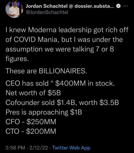This screenshot has height=153, width=134.
Task: Click the word 'figures.' in the tweet
Action: pos(17,59)
